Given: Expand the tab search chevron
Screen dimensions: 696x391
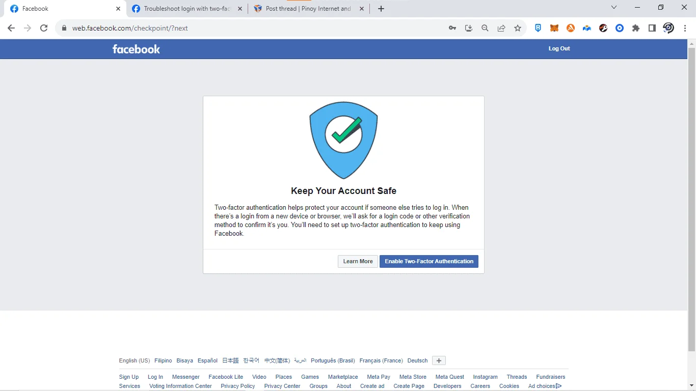Looking at the screenshot, I should tap(614, 7).
